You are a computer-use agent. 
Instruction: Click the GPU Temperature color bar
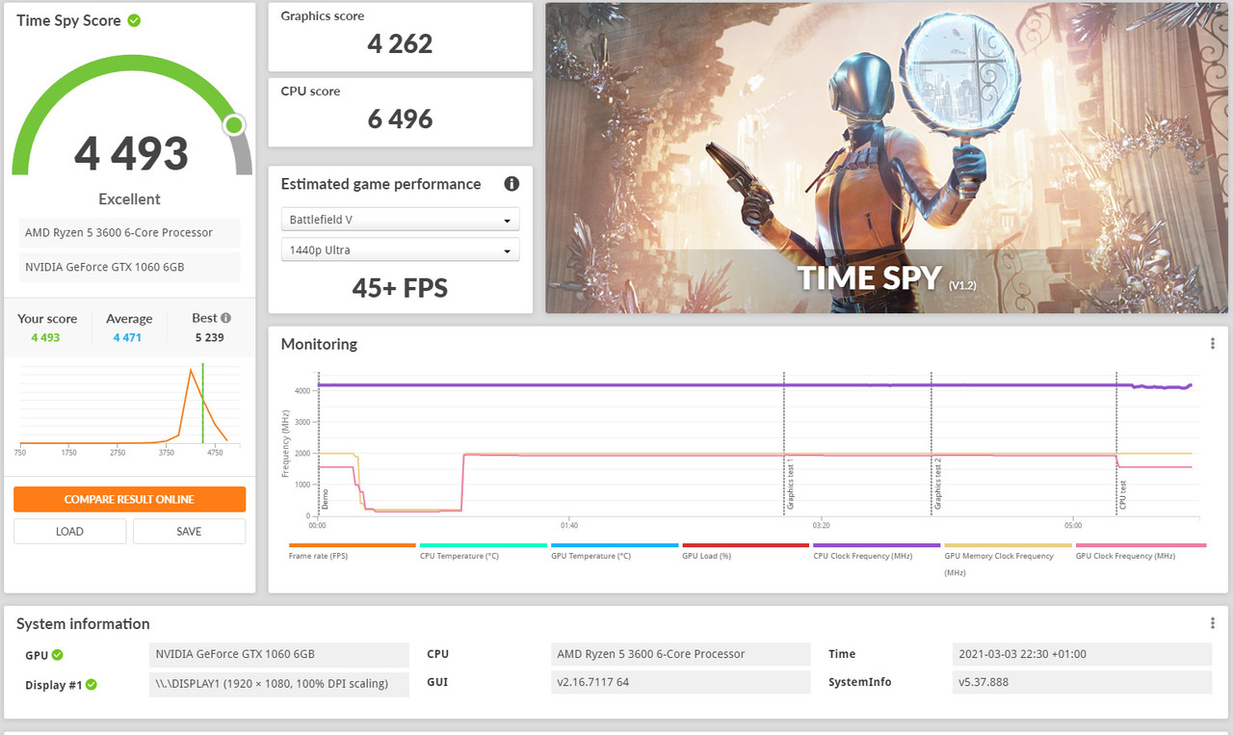coord(614,544)
